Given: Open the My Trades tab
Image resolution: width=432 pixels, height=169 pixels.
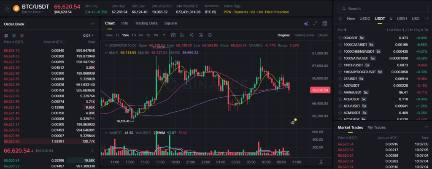Looking at the screenshot, I should point(376,127).
